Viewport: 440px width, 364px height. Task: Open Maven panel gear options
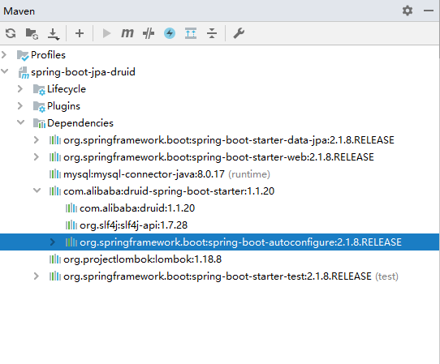click(x=408, y=11)
